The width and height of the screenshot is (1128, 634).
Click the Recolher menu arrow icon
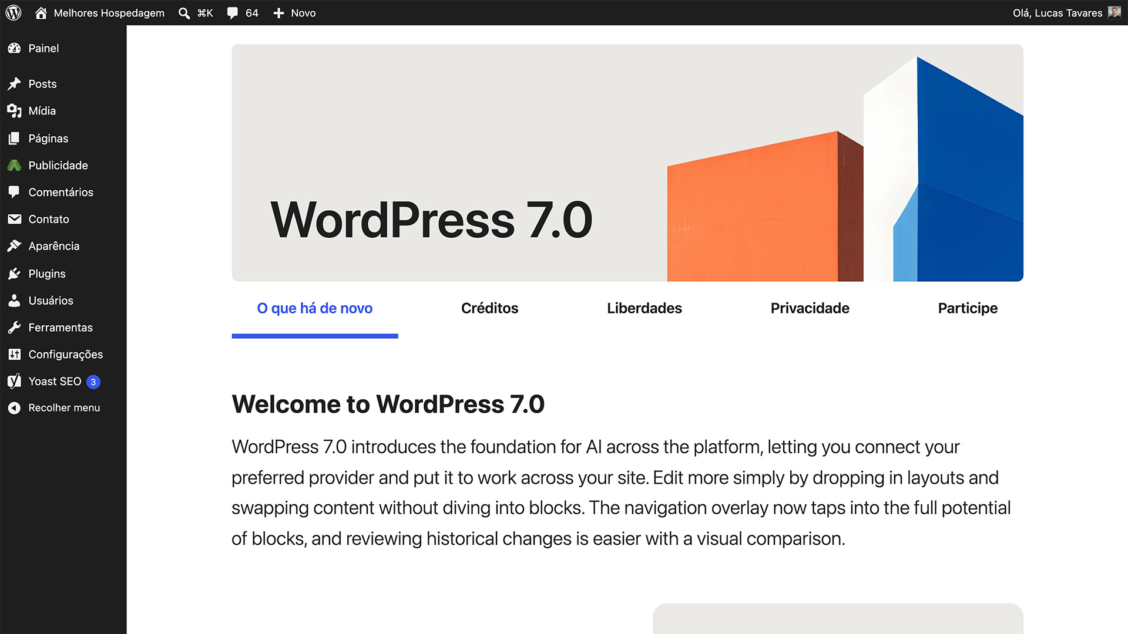click(15, 408)
